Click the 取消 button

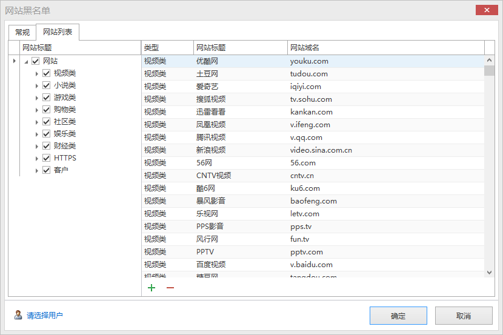tap(464, 316)
